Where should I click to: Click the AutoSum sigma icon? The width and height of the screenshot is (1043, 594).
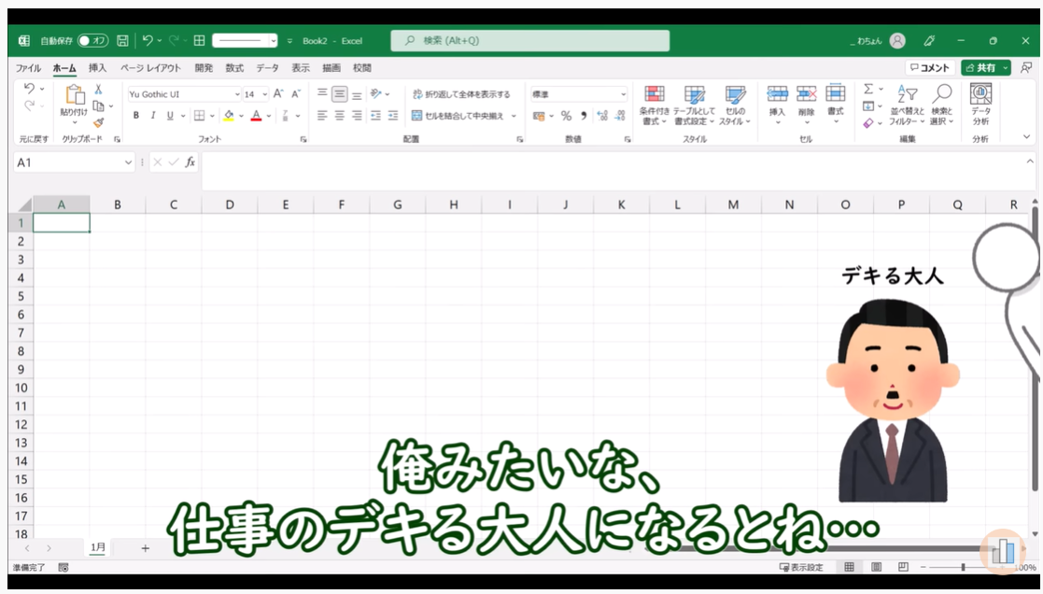coord(868,90)
